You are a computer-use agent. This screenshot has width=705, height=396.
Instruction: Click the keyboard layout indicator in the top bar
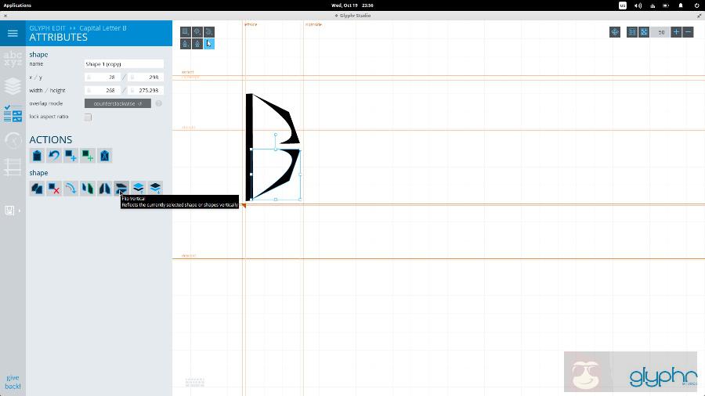pyautogui.click(x=622, y=5)
